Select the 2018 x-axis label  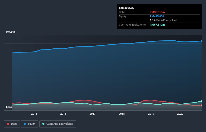click(x=122, y=114)
